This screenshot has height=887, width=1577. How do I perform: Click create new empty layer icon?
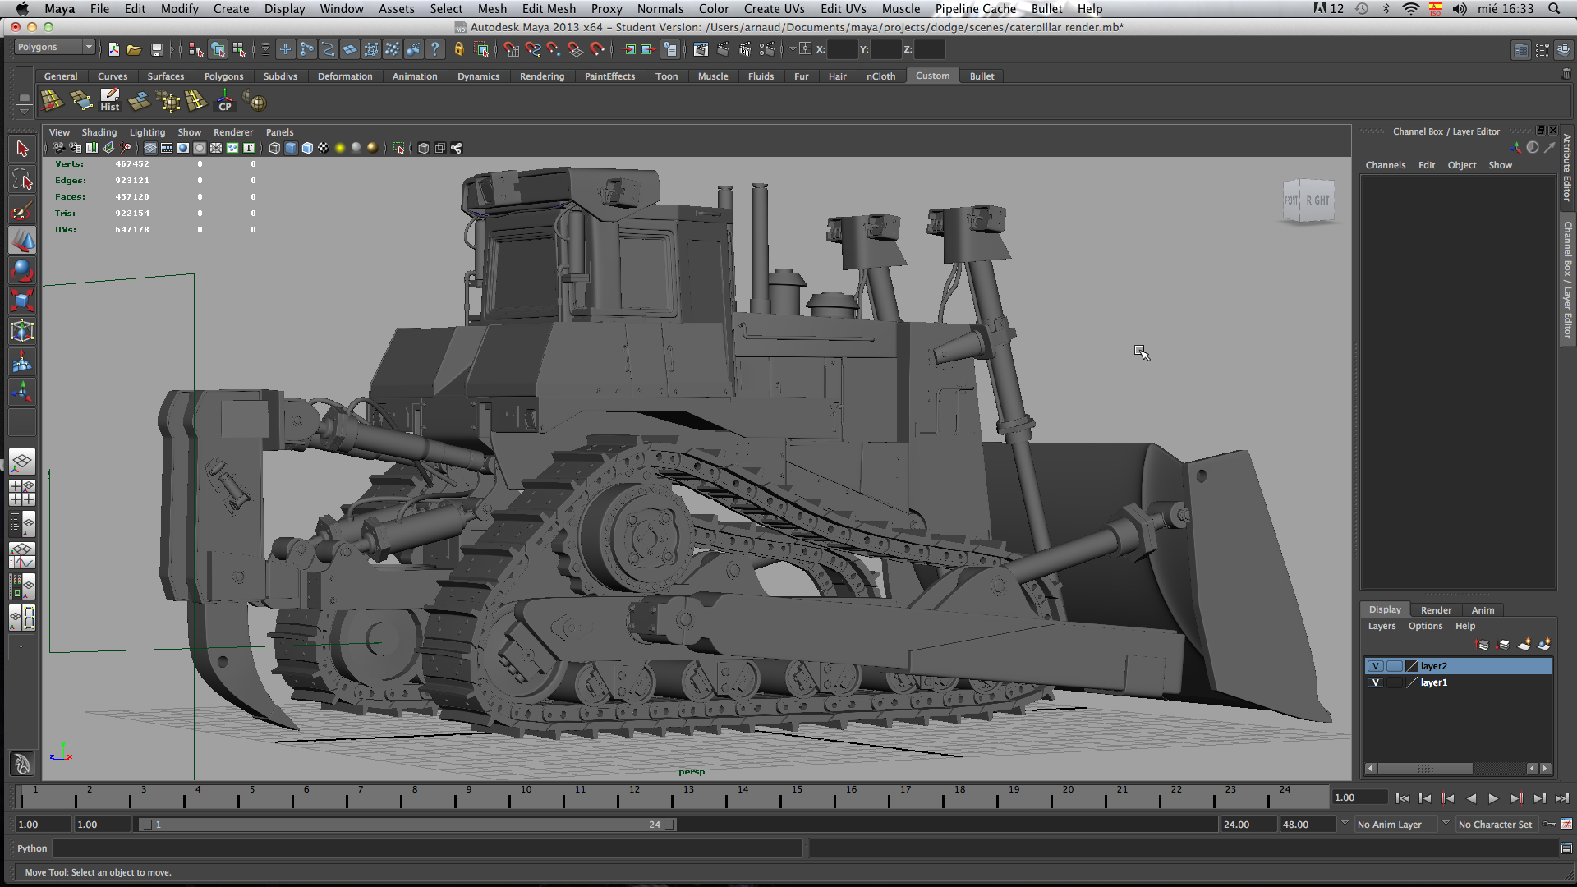click(x=1524, y=645)
